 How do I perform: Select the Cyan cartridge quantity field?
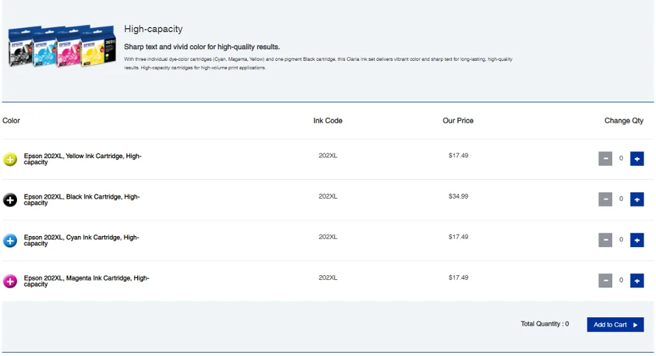point(621,240)
